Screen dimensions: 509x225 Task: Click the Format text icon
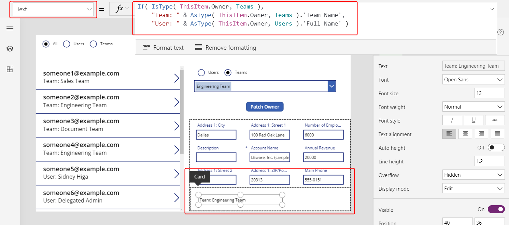click(x=146, y=48)
